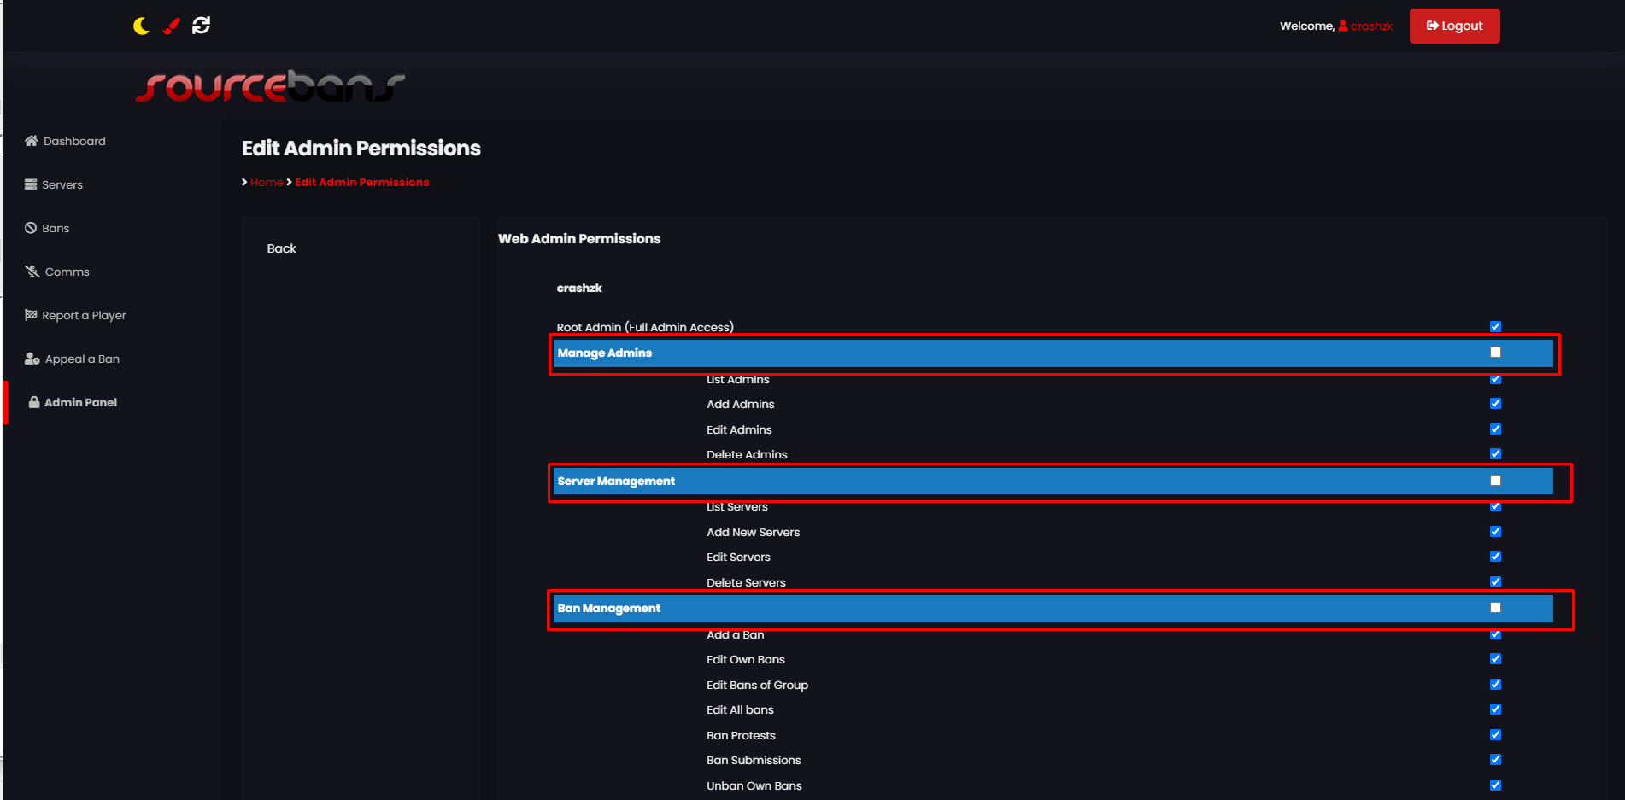Image resolution: width=1625 pixels, height=800 pixels.
Task: Click the Comms muted microphone icon
Action: click(x=32, y=272)
